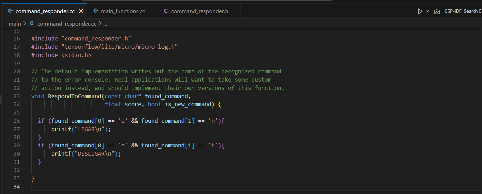Switch to the main_functions.cc tab
Image resolution: width=482 pixels, height=194 pixels.
click(x=123, y=11)
